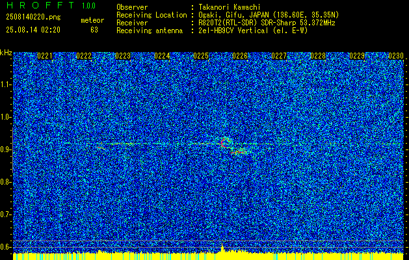The image size is (409, 260).
Task: Click the 0229 time marker
Action: click(357, 56)
